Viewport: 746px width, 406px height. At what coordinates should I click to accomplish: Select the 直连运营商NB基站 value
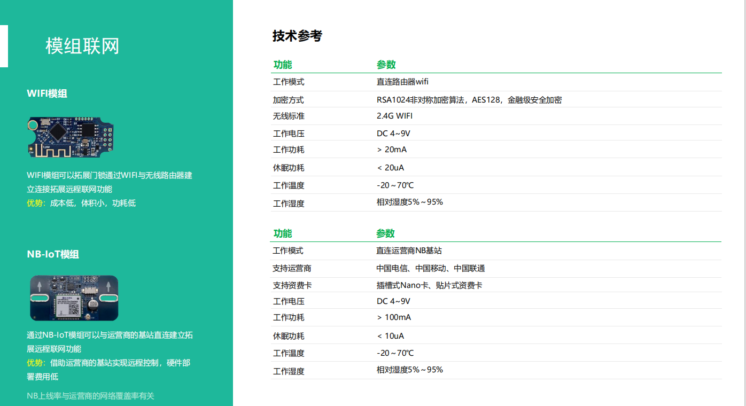pyautogui.click(x=409, y=251)
